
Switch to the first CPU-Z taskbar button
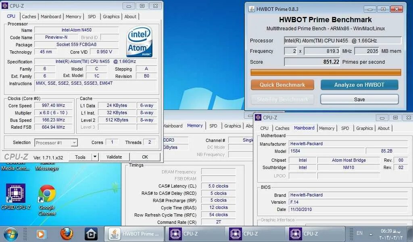pyautogui.click(x=195, y=234)
